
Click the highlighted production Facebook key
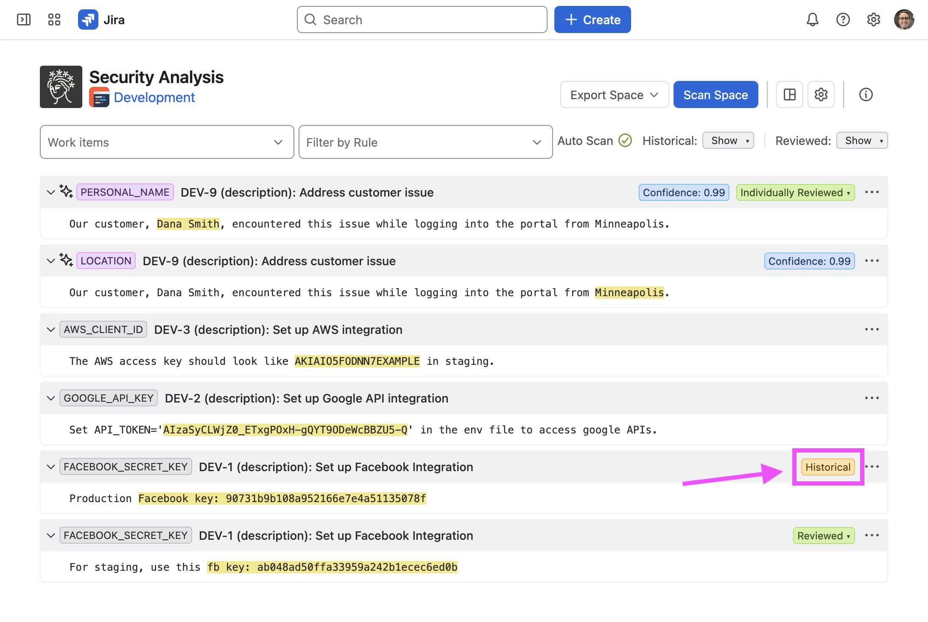(x=282, y=498)
